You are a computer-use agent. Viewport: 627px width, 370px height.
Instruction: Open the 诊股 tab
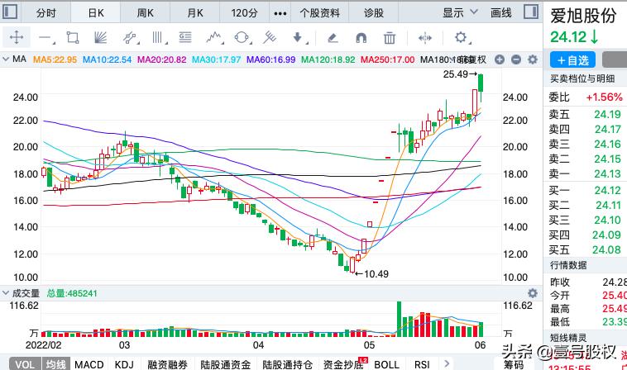(x=374, y=13)
